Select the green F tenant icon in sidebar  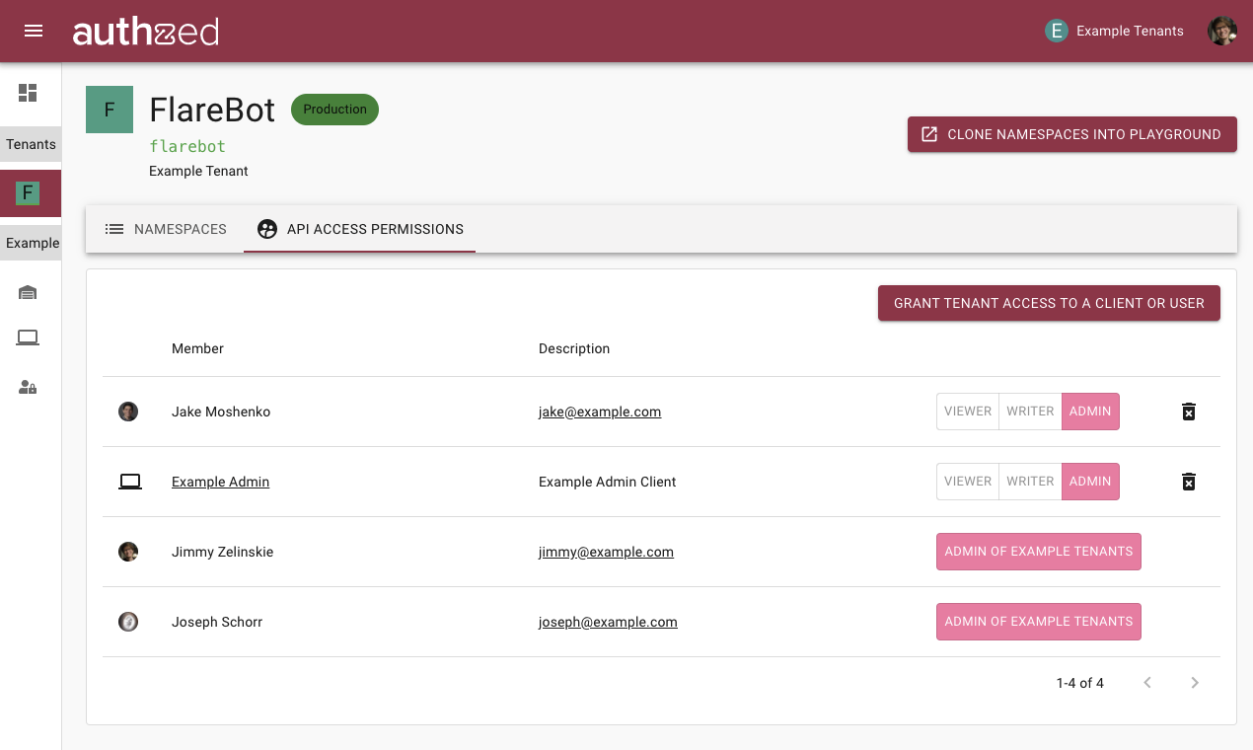(x=28, y=193)
